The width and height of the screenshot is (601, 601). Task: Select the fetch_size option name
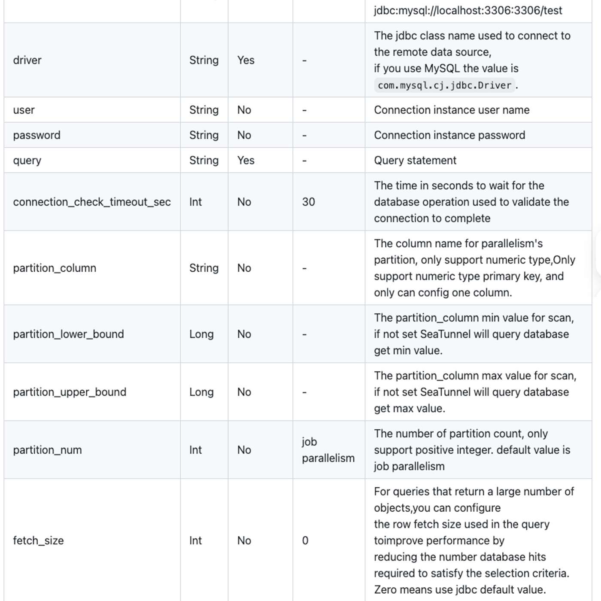click(x=38, y=540)
